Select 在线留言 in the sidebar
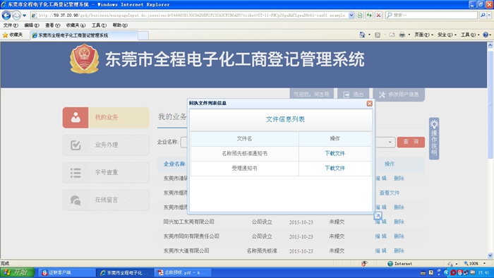The height and width of the screenshot is (278, 494). (x=106, y=200)
